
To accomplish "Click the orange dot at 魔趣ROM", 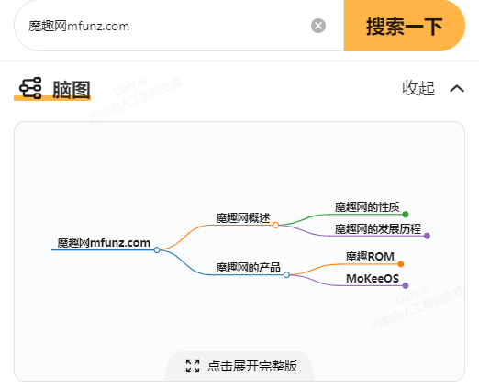I will tap(401, 264).
